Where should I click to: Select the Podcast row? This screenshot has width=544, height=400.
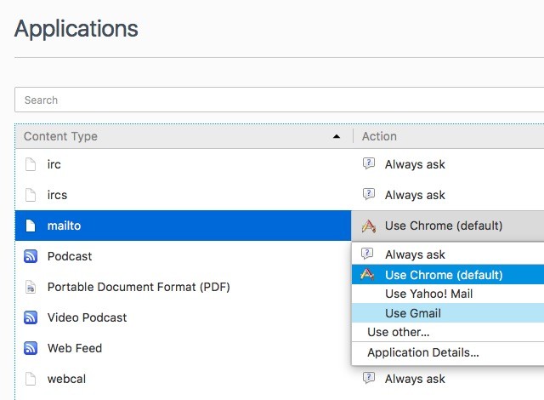[x=184, y=256]
